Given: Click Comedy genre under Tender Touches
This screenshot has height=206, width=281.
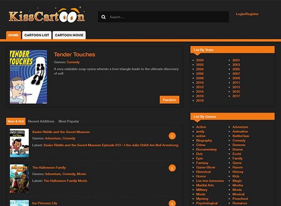Looking at the screenshot, I should pyautogui.click(x=73, y=62).
